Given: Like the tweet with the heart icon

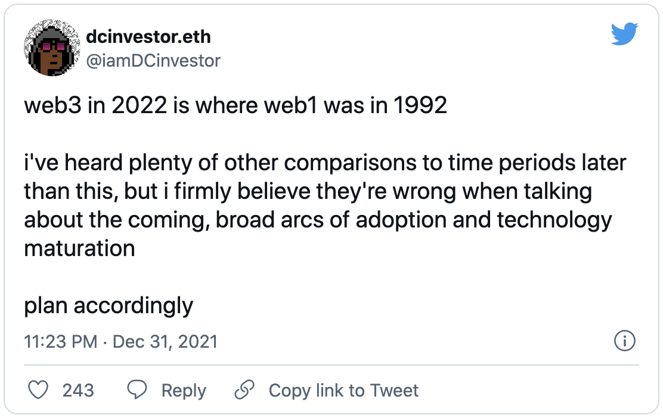Looking at the screenshot, I should (39, 390).
